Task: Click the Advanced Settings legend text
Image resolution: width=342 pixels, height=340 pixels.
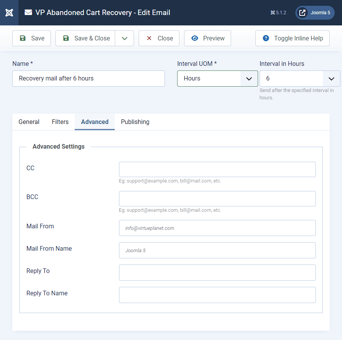Action: (x=59, y=147)
